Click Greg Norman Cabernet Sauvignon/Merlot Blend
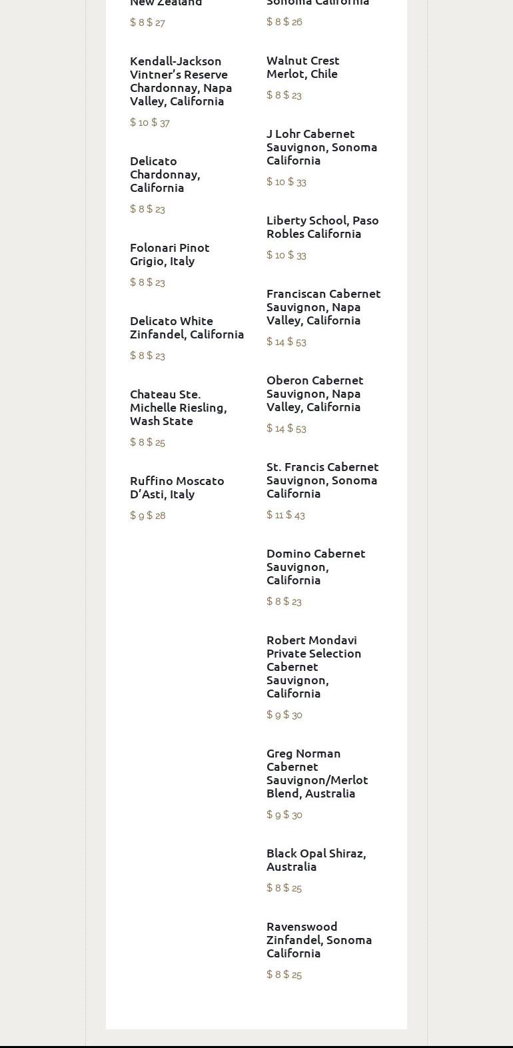This screenshot has width=513, height=1048. (x=316, y=773)
